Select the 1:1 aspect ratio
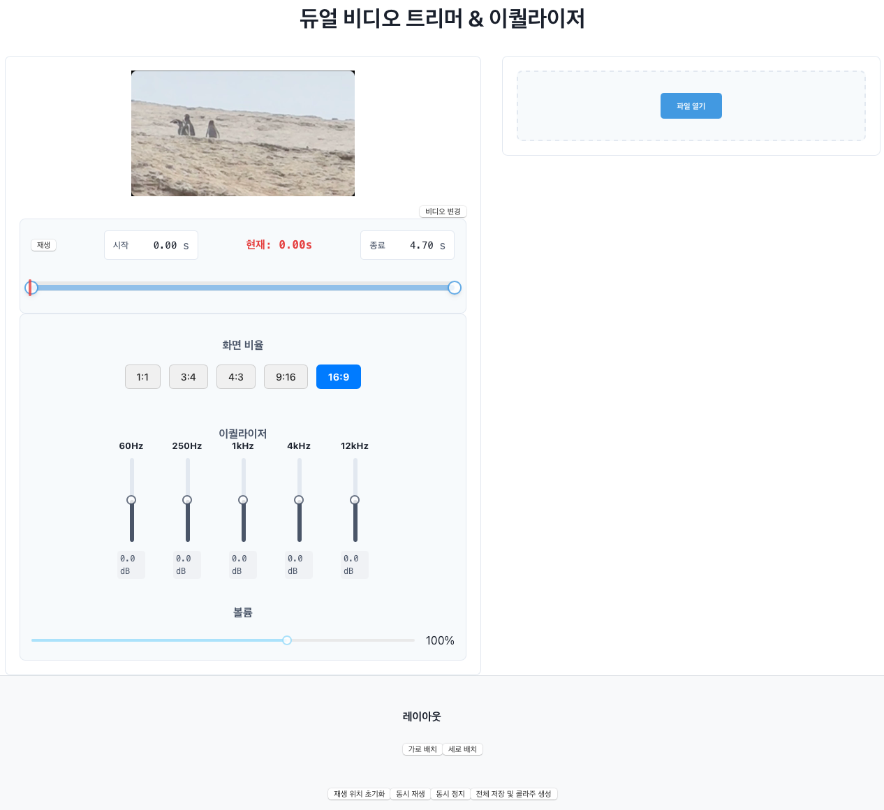884x810 pixels. coord(142,376)
